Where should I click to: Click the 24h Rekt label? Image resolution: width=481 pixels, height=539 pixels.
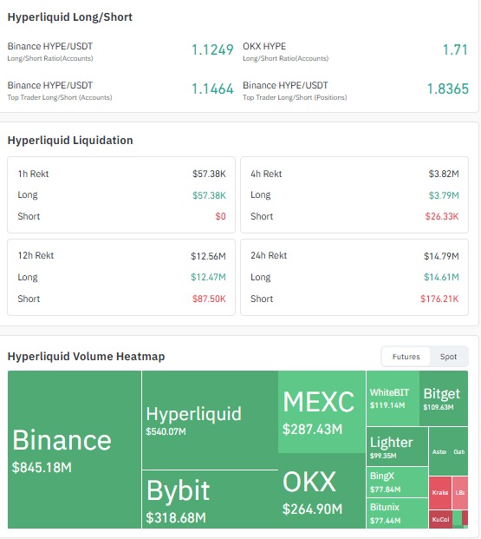269,256
